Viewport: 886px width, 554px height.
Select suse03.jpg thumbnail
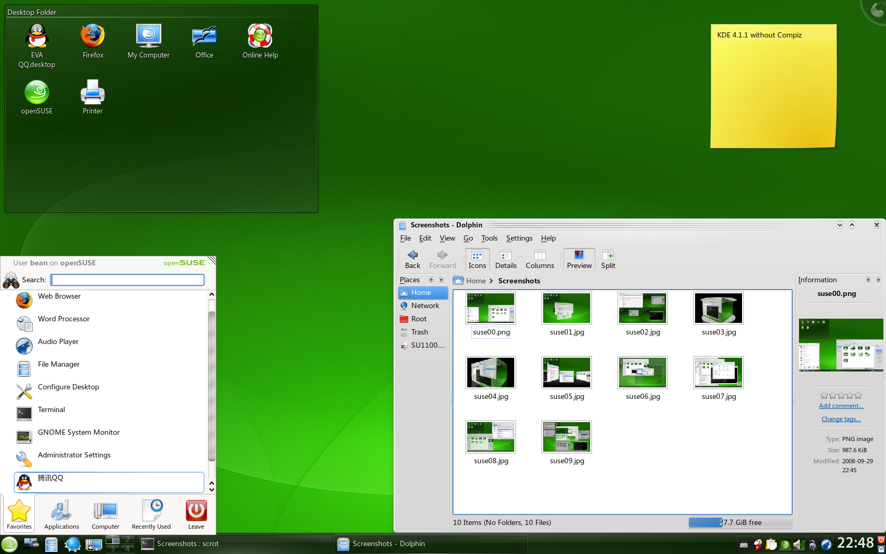pos(719,308)
